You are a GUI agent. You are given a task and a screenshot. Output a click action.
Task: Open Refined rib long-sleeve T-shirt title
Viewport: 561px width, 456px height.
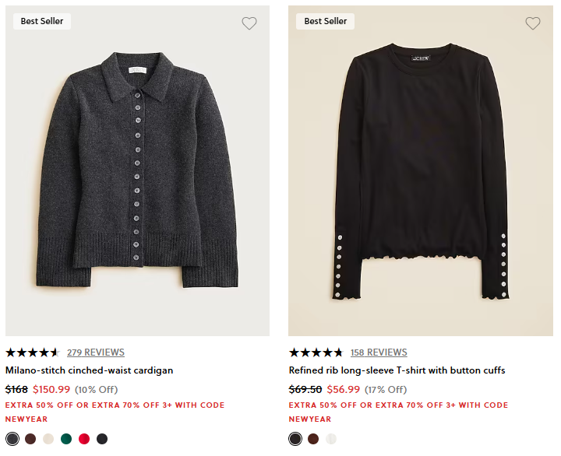tap(397, 370)
